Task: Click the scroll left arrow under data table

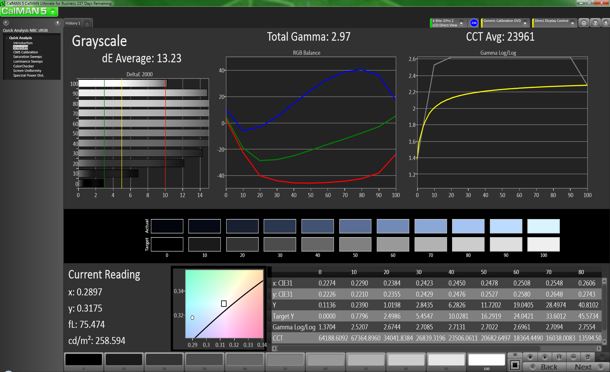Action: point(274,348)
